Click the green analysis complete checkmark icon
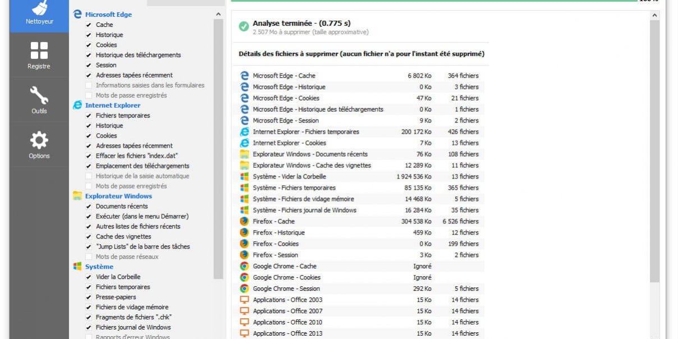The height and width of the screenshot is (339, 678). 244,26
